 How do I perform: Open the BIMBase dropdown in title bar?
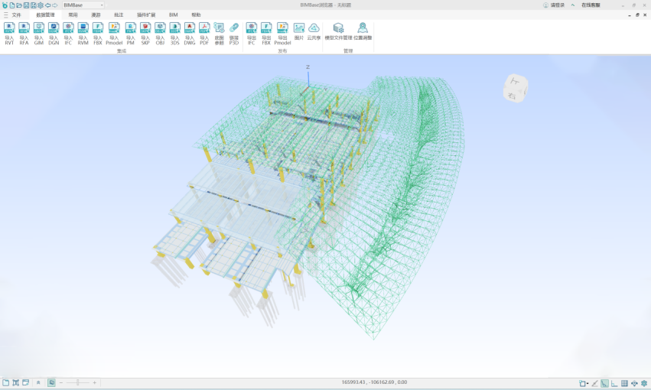83,5
